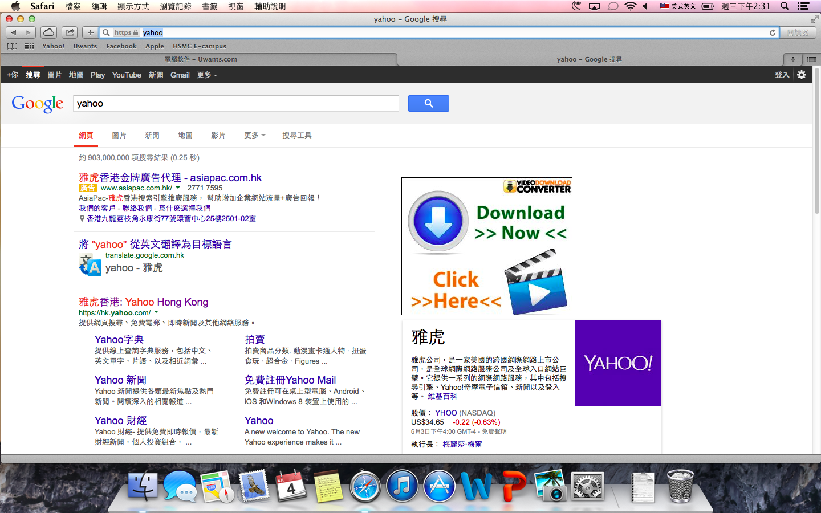Click the Wi-Fi status icon
Screen dimensions: 821x513
click(x=630, y=6)
